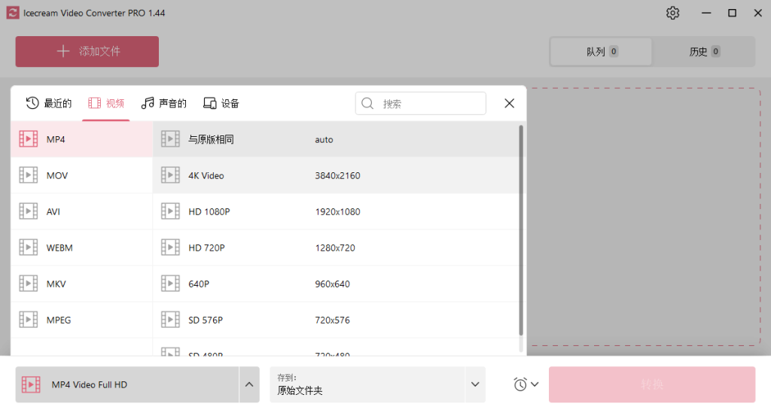Click the MPEG video file icon
The height and width of the screenshot is (413, 771).
29,319
